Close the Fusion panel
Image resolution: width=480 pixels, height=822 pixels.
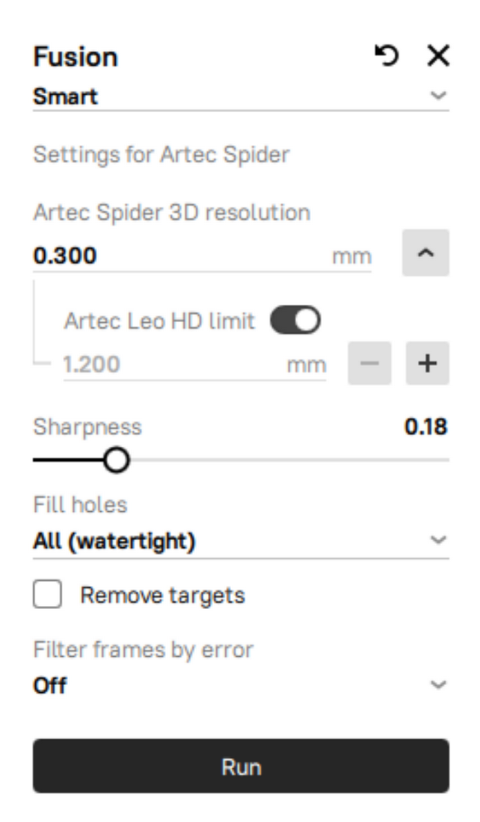point(438,55)
